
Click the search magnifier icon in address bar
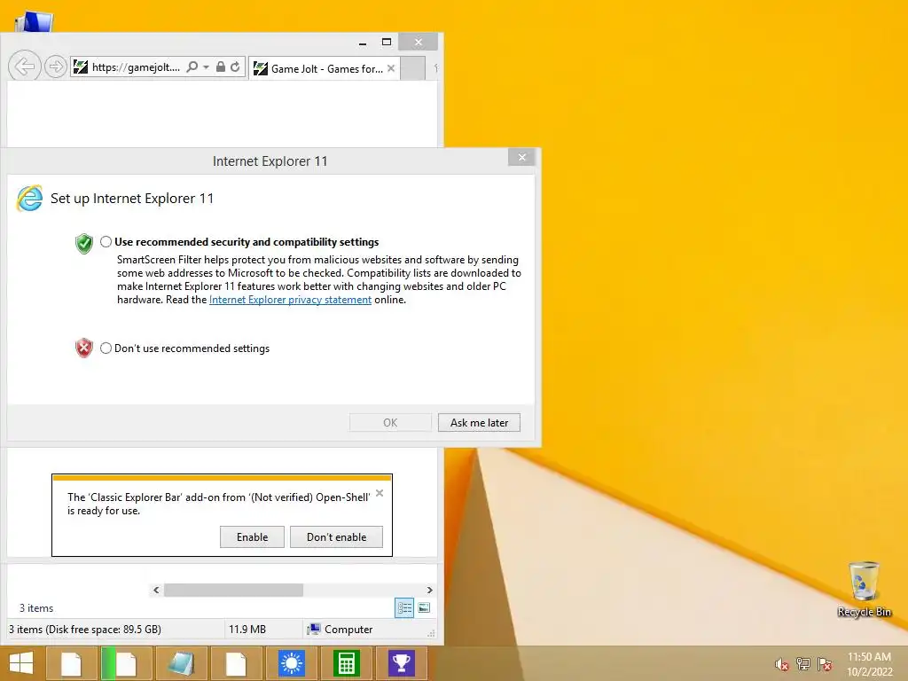pos(192,67)
